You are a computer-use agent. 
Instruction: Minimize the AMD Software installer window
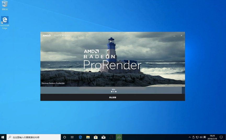pyautogui.click(x=174, y=35)
